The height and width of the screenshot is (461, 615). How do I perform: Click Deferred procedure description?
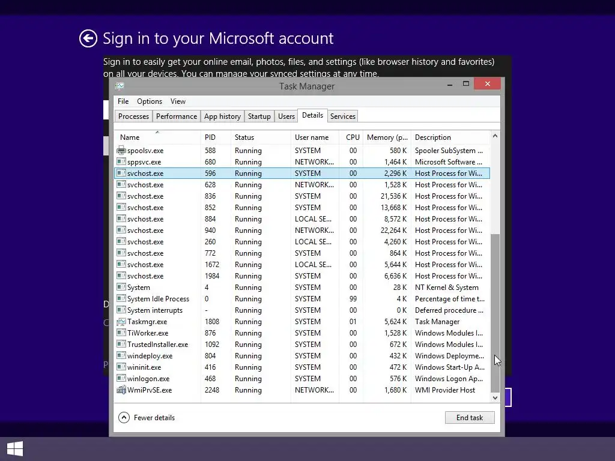tap(449, 310)
